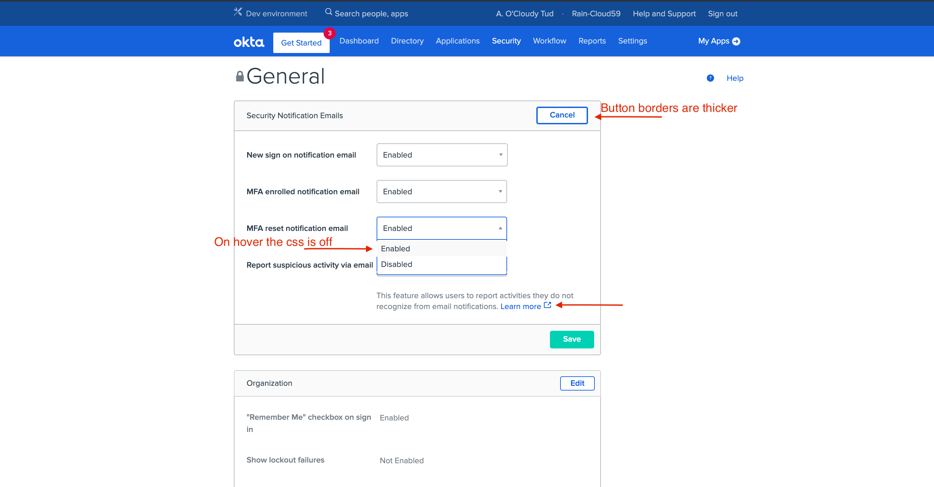The height and width of the screenshot is (487, 934).
Task: Click the "Not Enabled" value
Action: coord(402,461)
